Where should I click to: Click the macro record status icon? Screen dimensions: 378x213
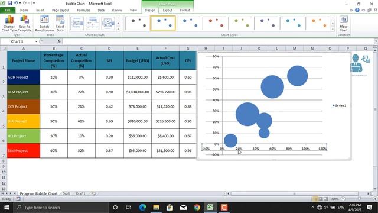[18, 199]
